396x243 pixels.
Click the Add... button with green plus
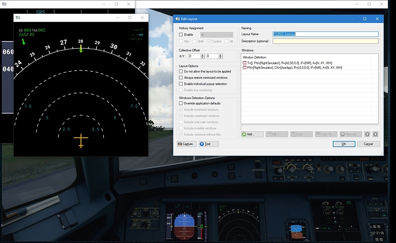(252, 134)
